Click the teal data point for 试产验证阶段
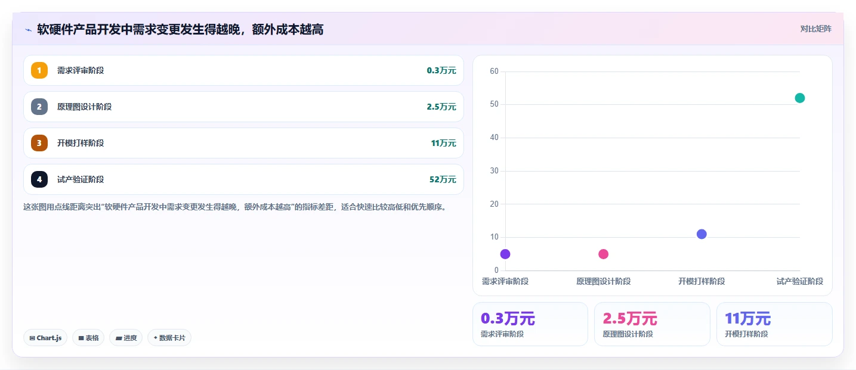Screen dimensions: 856x370 pyautogui.click(x=800, y=98)
